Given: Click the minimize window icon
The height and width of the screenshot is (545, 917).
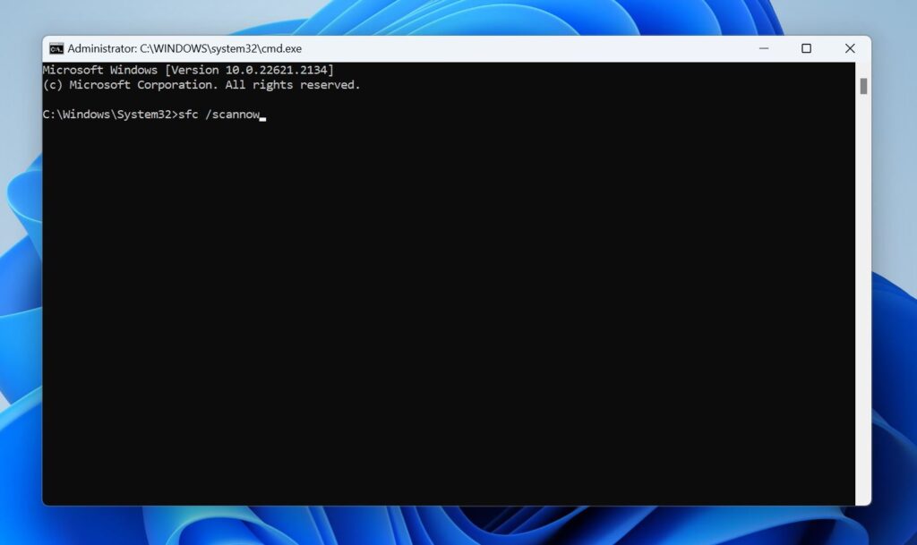Looking at the screenshot, I should [762, 48].
